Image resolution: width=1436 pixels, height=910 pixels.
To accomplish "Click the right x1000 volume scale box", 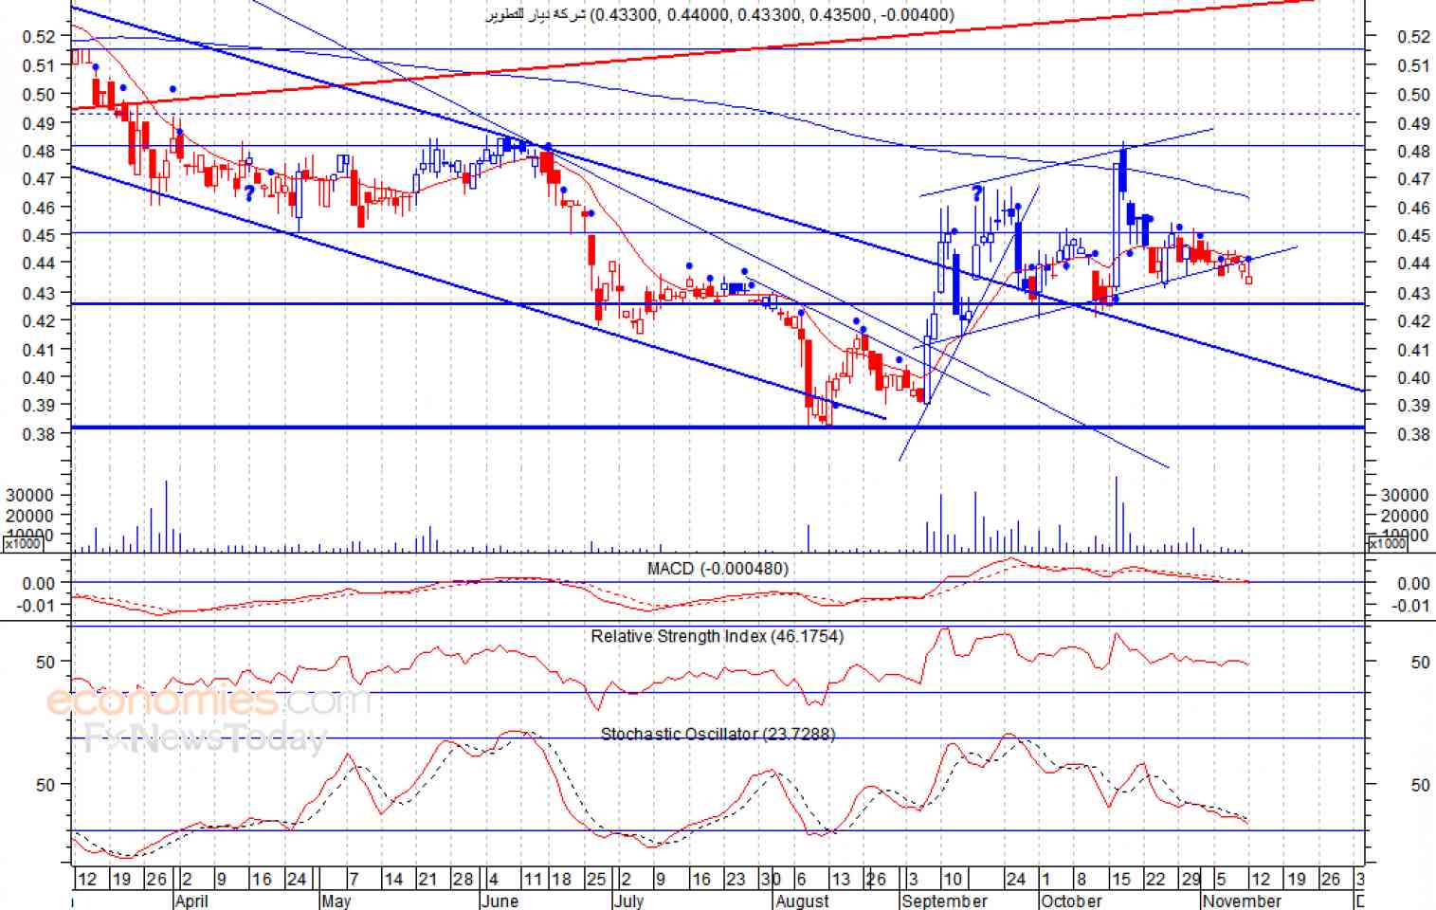I will click(x=1387, y=543).
